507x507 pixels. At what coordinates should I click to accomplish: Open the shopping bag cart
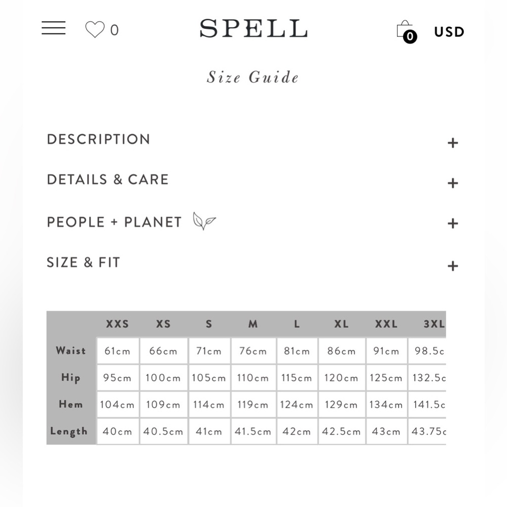tap(406, 31)
